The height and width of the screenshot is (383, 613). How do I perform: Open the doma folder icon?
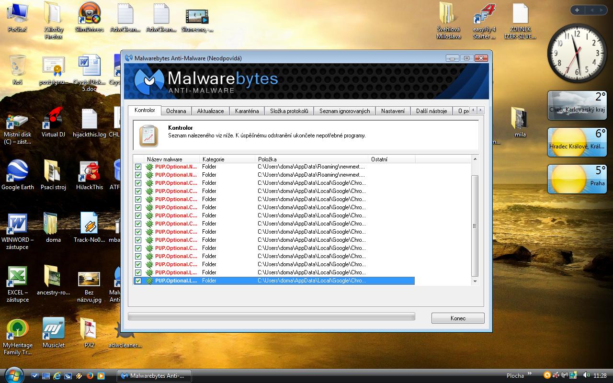click(53, 228)
